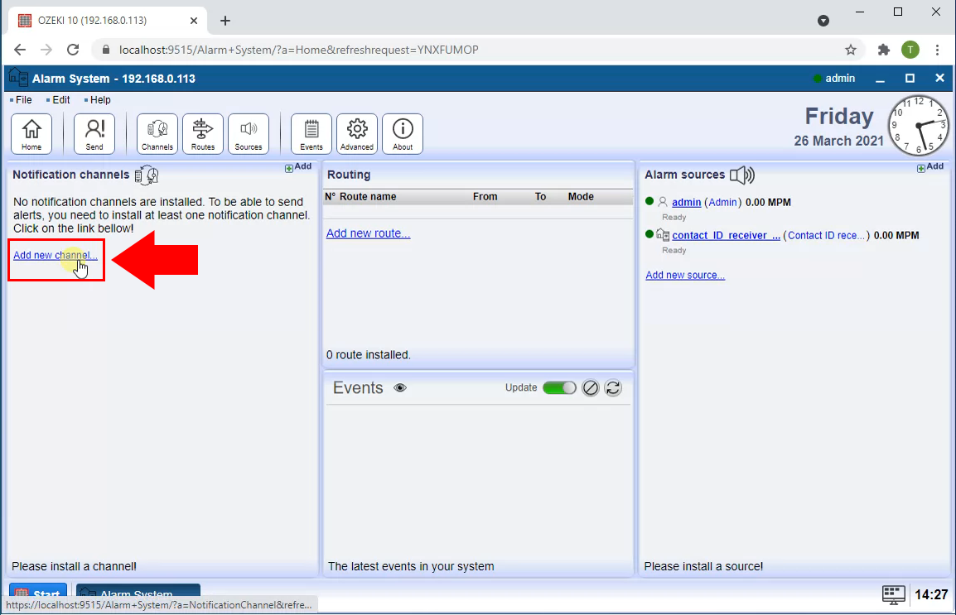Click the Mode column header
The height and width of the screenshot is (615, 956).
(581, 197)
